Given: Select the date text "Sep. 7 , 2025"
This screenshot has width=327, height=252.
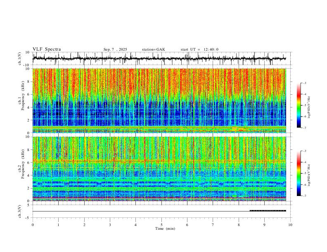Looking at the screenshot, I should coord(115,49).
